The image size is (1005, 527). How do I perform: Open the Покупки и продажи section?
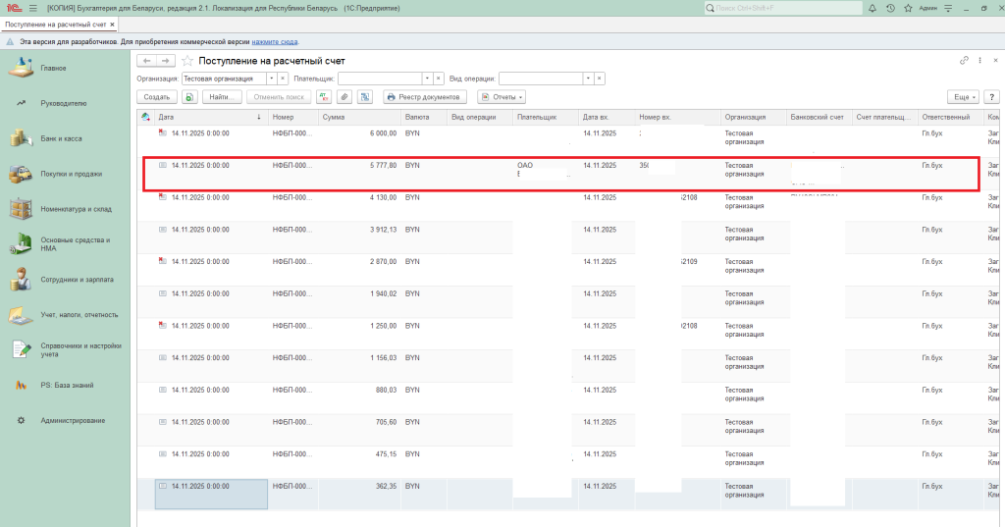coord(71,174)
